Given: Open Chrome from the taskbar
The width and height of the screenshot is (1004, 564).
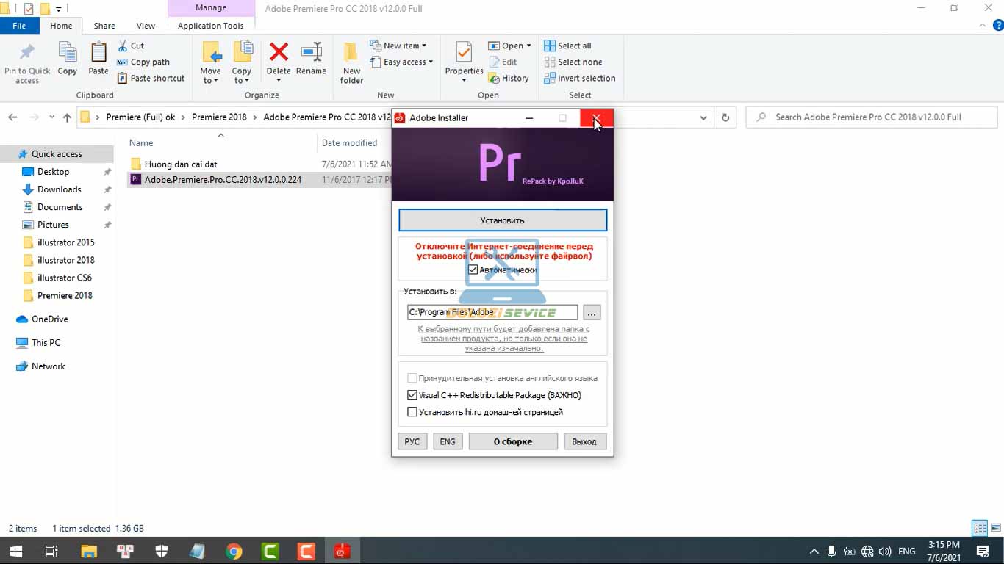Looking at the screenshot, I should (x=234, y=552).
